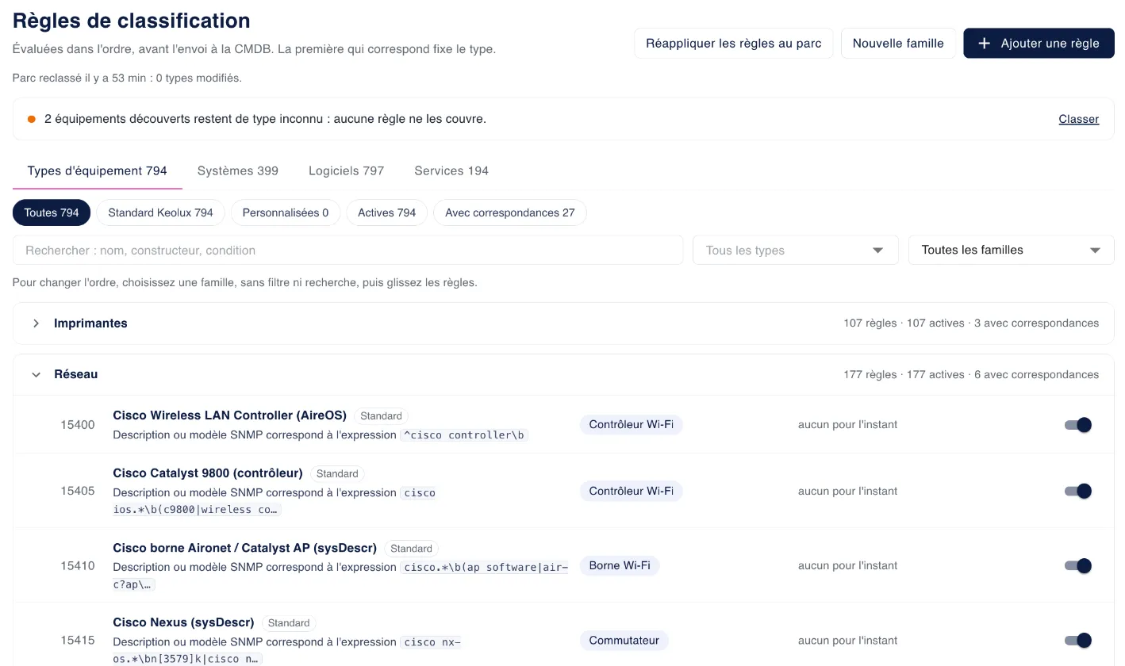Click Réappliquer les règles au parc
Screen dimensions: 1125x666
click(734, 44)
